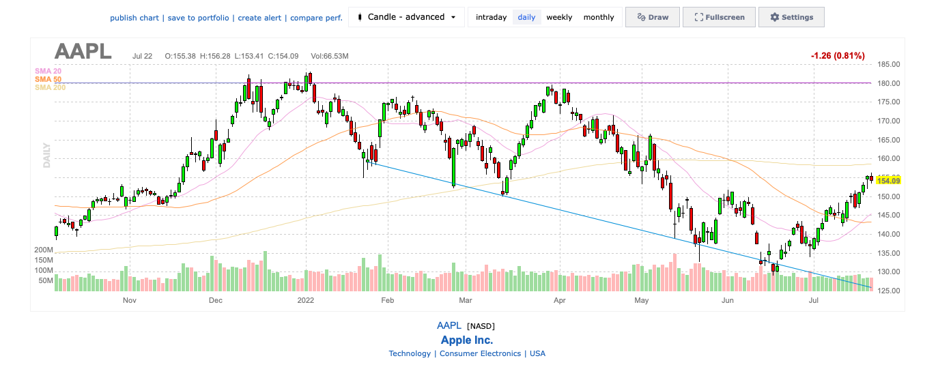Click the Dec date axis label
The image size is (938, 367).
click(x=216, y=300)
